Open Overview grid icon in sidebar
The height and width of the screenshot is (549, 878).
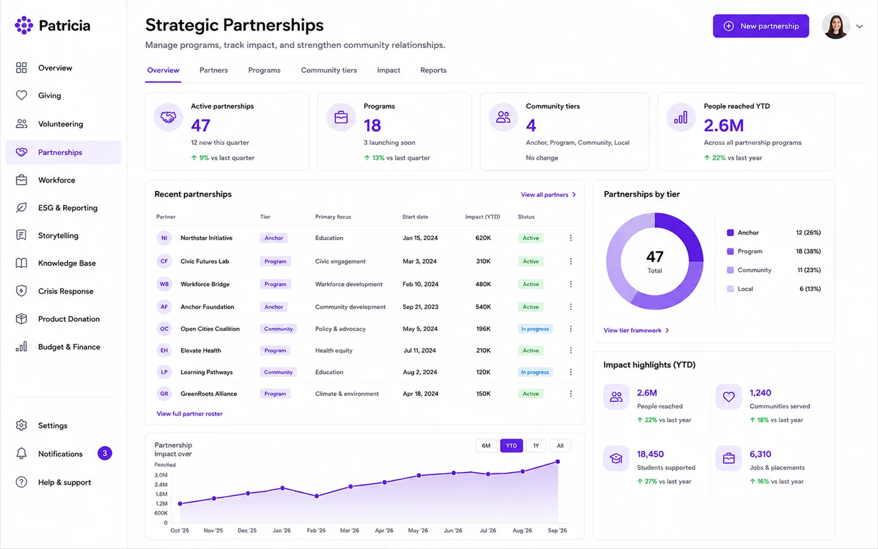[22, 68]
